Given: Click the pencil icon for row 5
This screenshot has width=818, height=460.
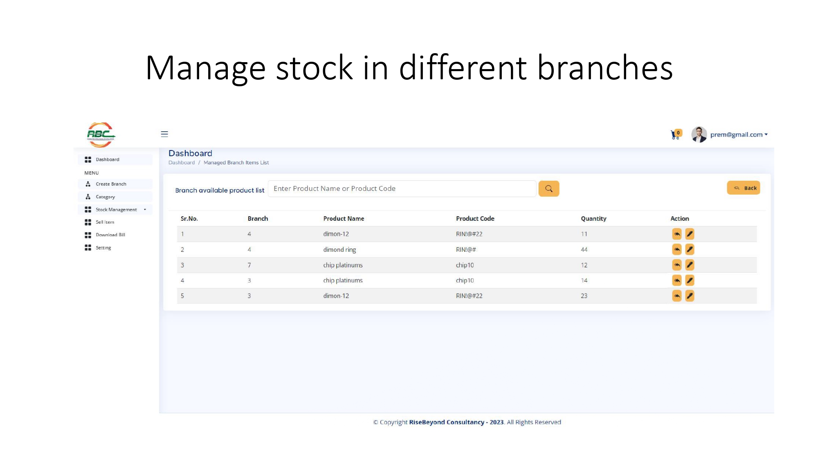Looking at the screenshot, I should pos(690,296).
